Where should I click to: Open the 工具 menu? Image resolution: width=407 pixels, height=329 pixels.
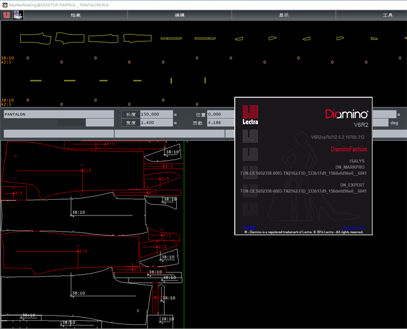click(x=388, y=15)
